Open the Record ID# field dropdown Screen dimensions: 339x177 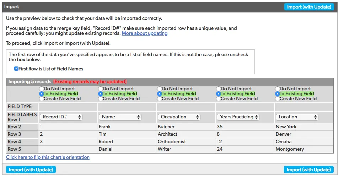pos(61,117)
